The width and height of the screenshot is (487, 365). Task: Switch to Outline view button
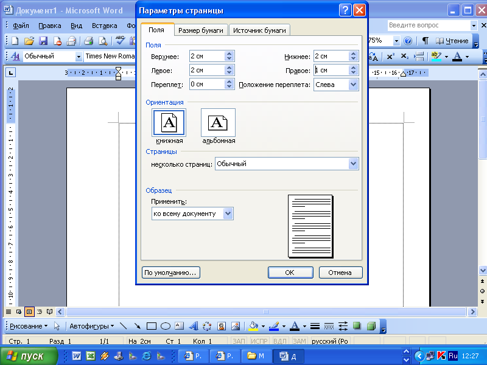(x=40, y=311)
